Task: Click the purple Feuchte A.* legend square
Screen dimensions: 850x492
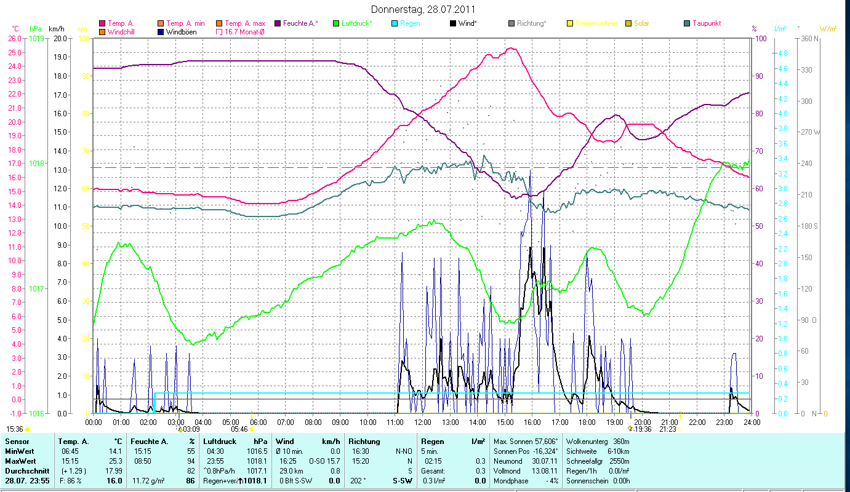Action: click(278, 23)
